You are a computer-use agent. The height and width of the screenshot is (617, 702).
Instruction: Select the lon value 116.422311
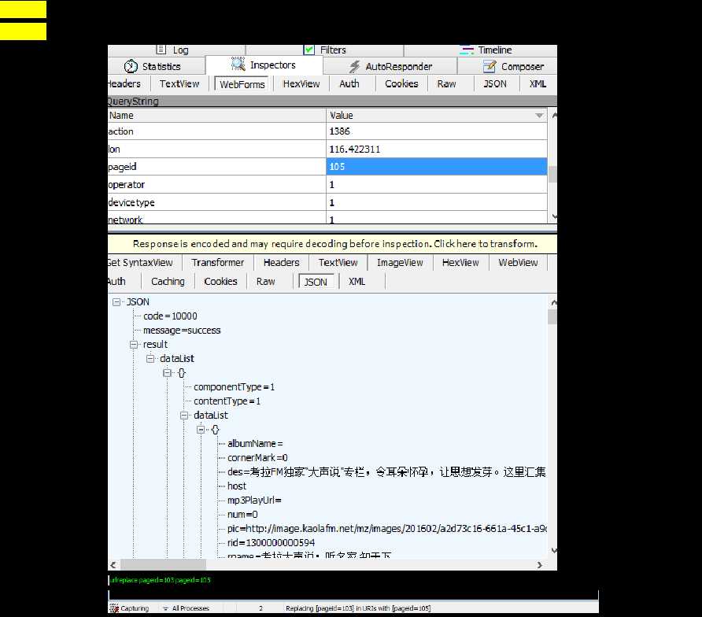437,149
